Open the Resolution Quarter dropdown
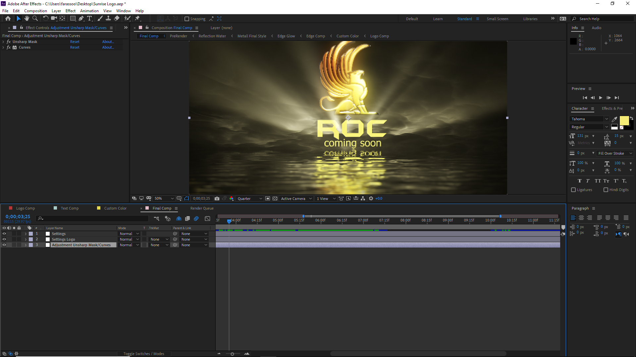The width and height of the screenshot is (636, 357). coord(248,198)
